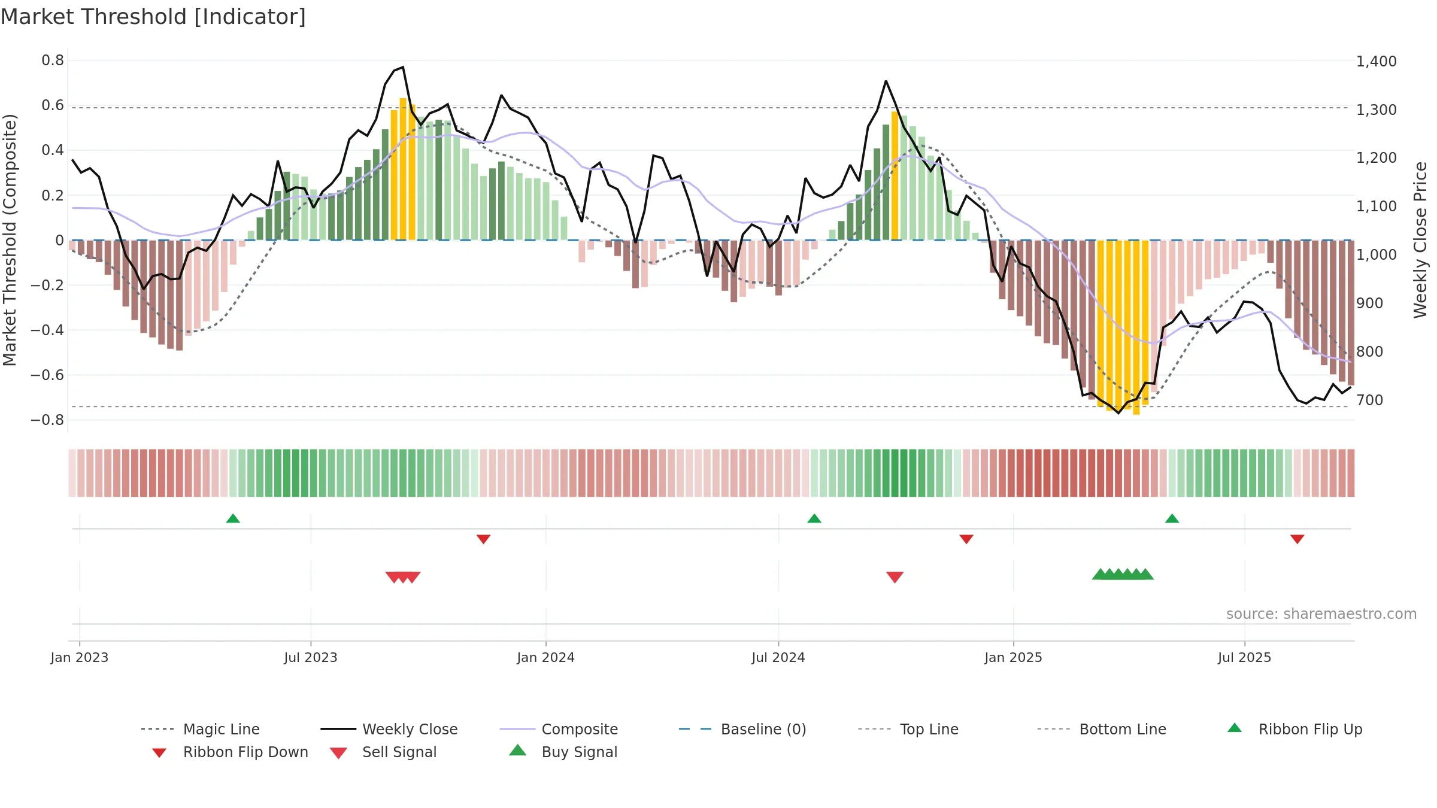Click the ribbon flip up marker near Aug 2024
The image size is (1437, 808).
814,518
